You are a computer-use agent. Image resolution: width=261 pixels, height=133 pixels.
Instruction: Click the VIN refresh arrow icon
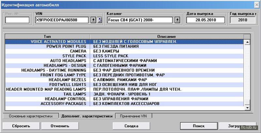100,20
